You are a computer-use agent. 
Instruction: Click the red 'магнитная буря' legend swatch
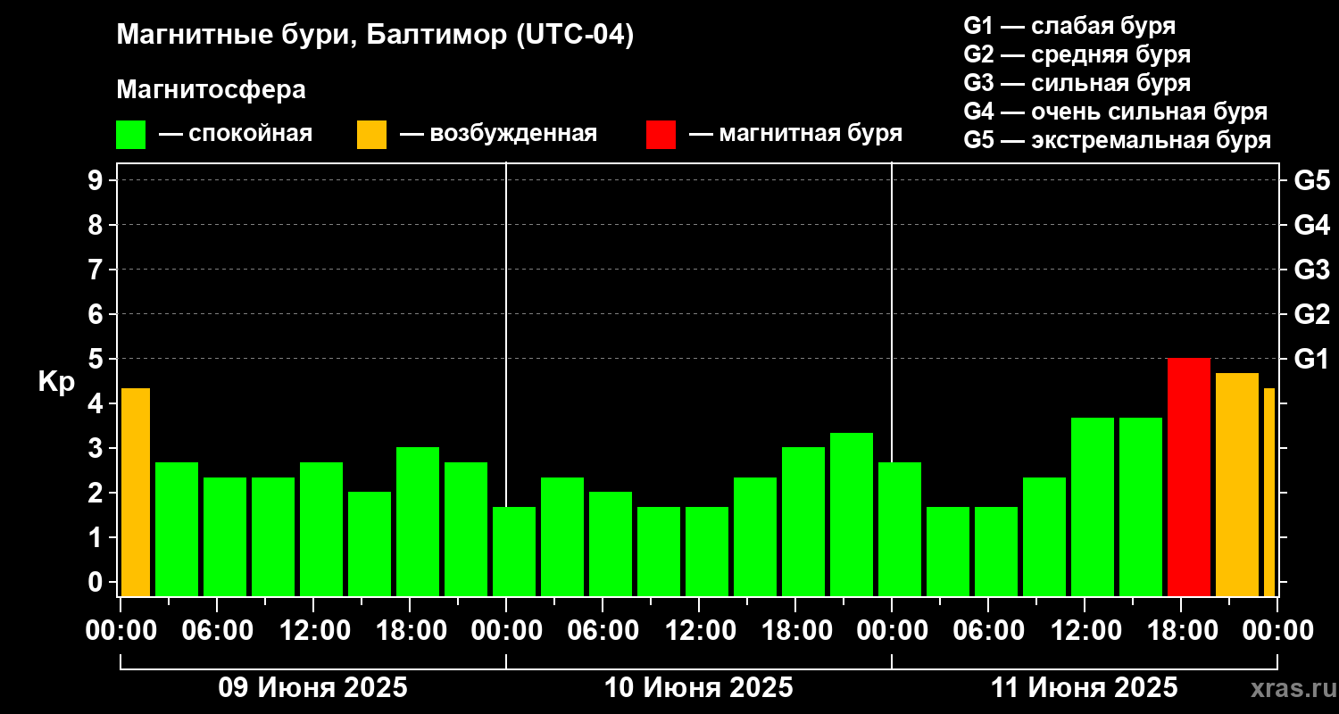click(661, 134)
